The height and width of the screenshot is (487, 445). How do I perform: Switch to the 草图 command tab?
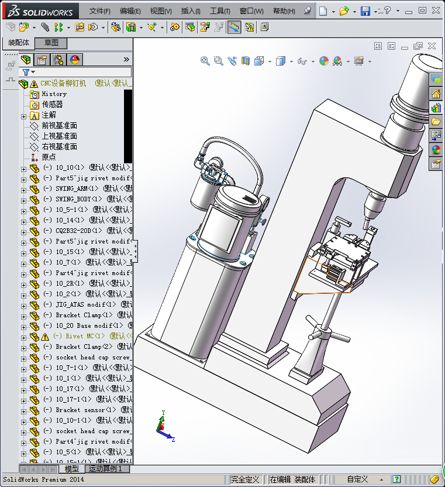[51, 43]
